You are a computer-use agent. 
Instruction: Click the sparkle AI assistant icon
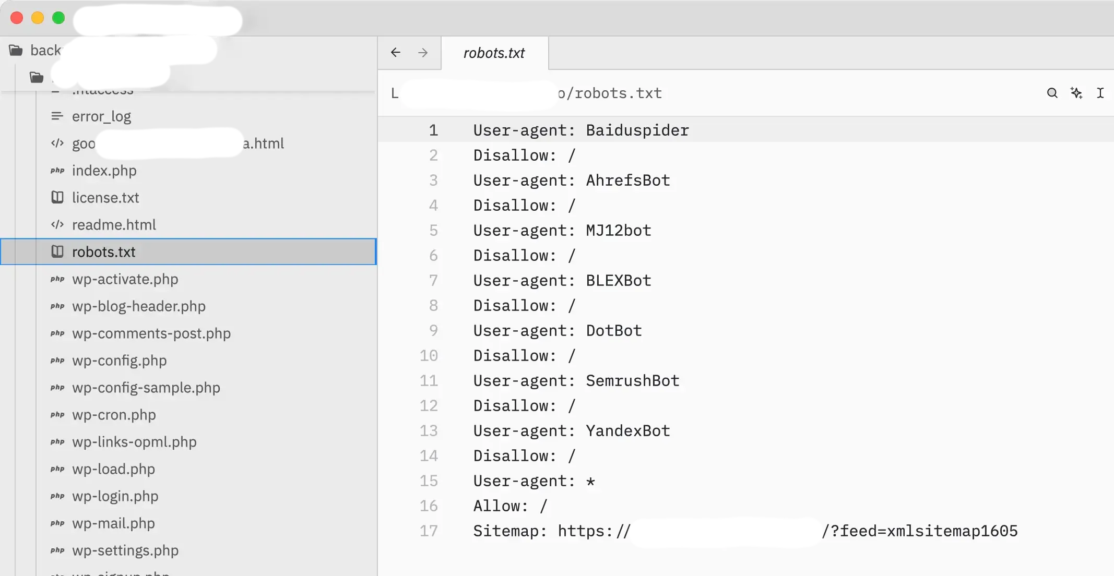[x=1076, y=93]
